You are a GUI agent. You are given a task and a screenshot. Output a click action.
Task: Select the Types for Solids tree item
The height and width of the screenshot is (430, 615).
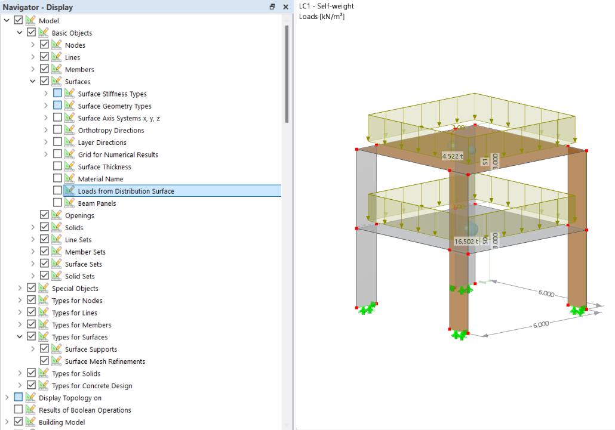click(x=76, y=373)
